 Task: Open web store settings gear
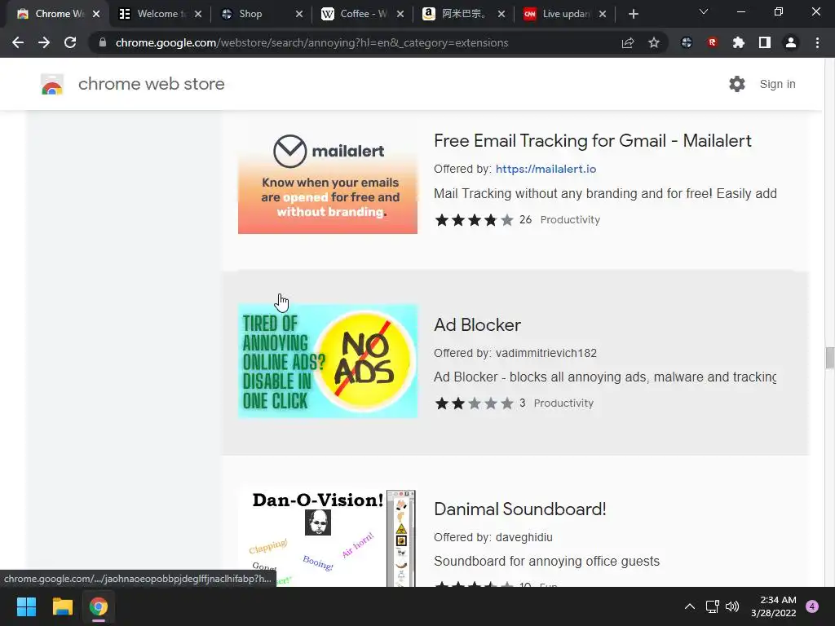click(x=737, y=84)
